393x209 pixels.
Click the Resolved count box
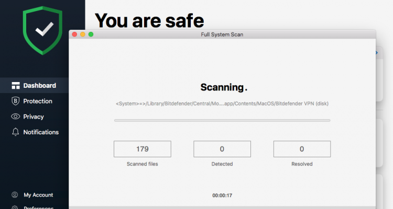(302, 149)
